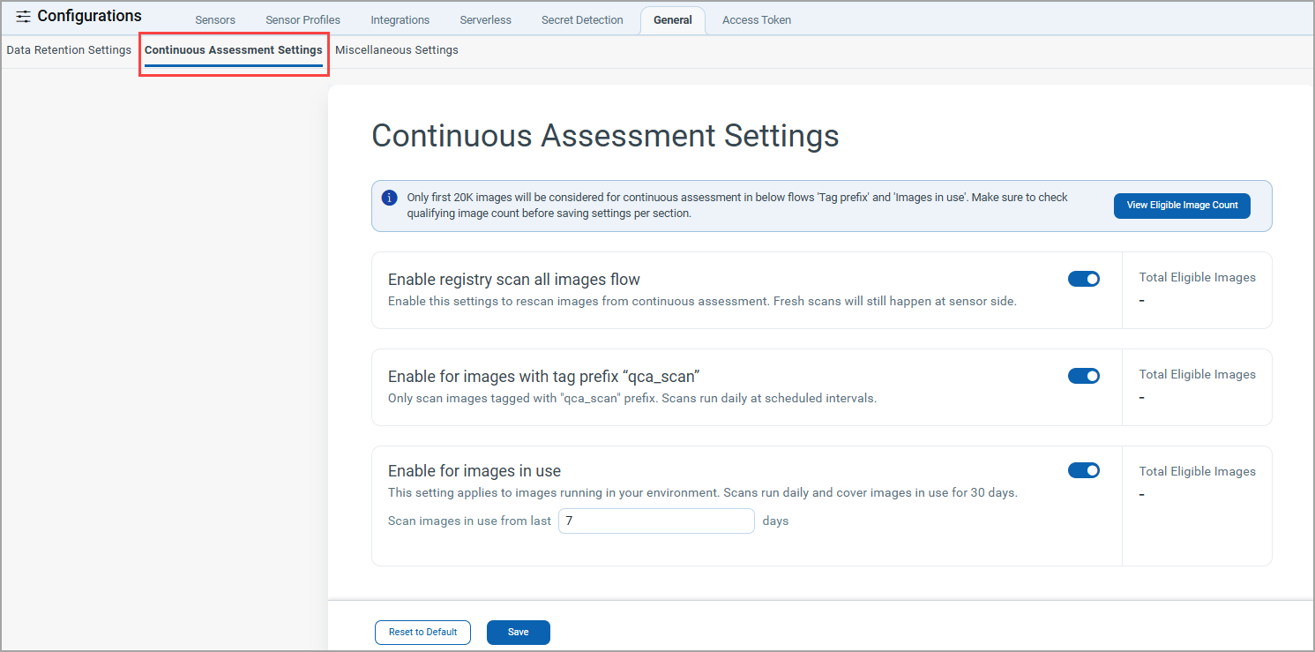Click the Configurations sliders icon
Image resolution: width=1315 pixels, height=652 pixels.
[x=23, y=17]
